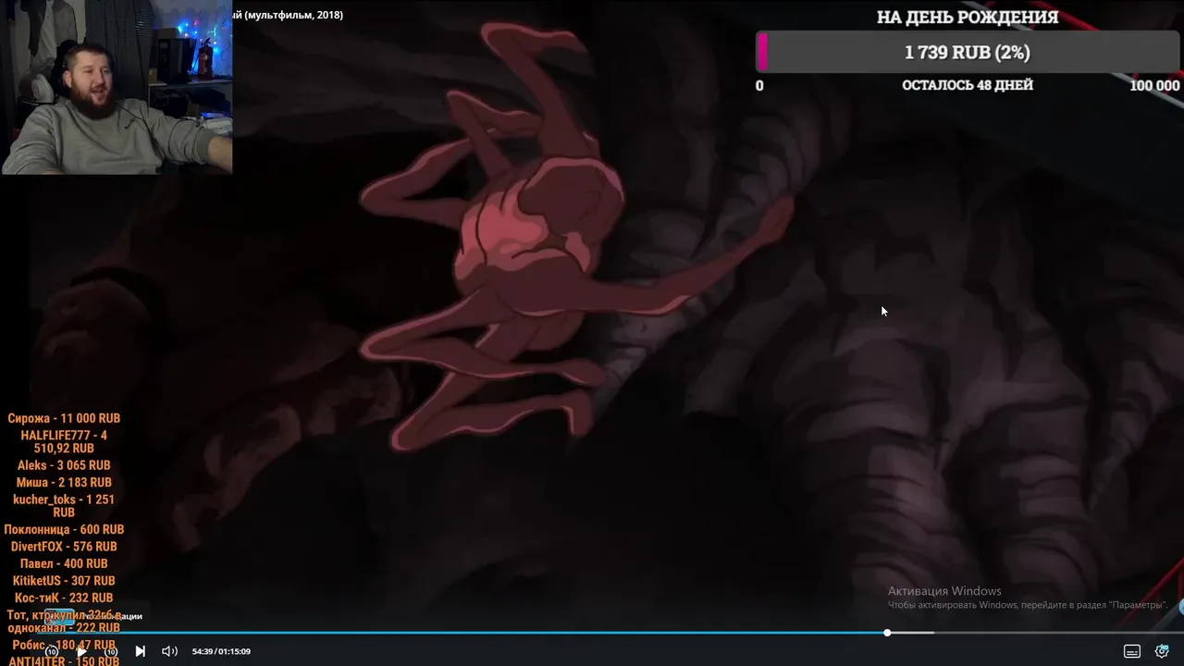Click donor entry 'DivertFOX - 576 RUB'
Image resolution: width=1184 pixels, height=666 pixels.
coord(64,547)
